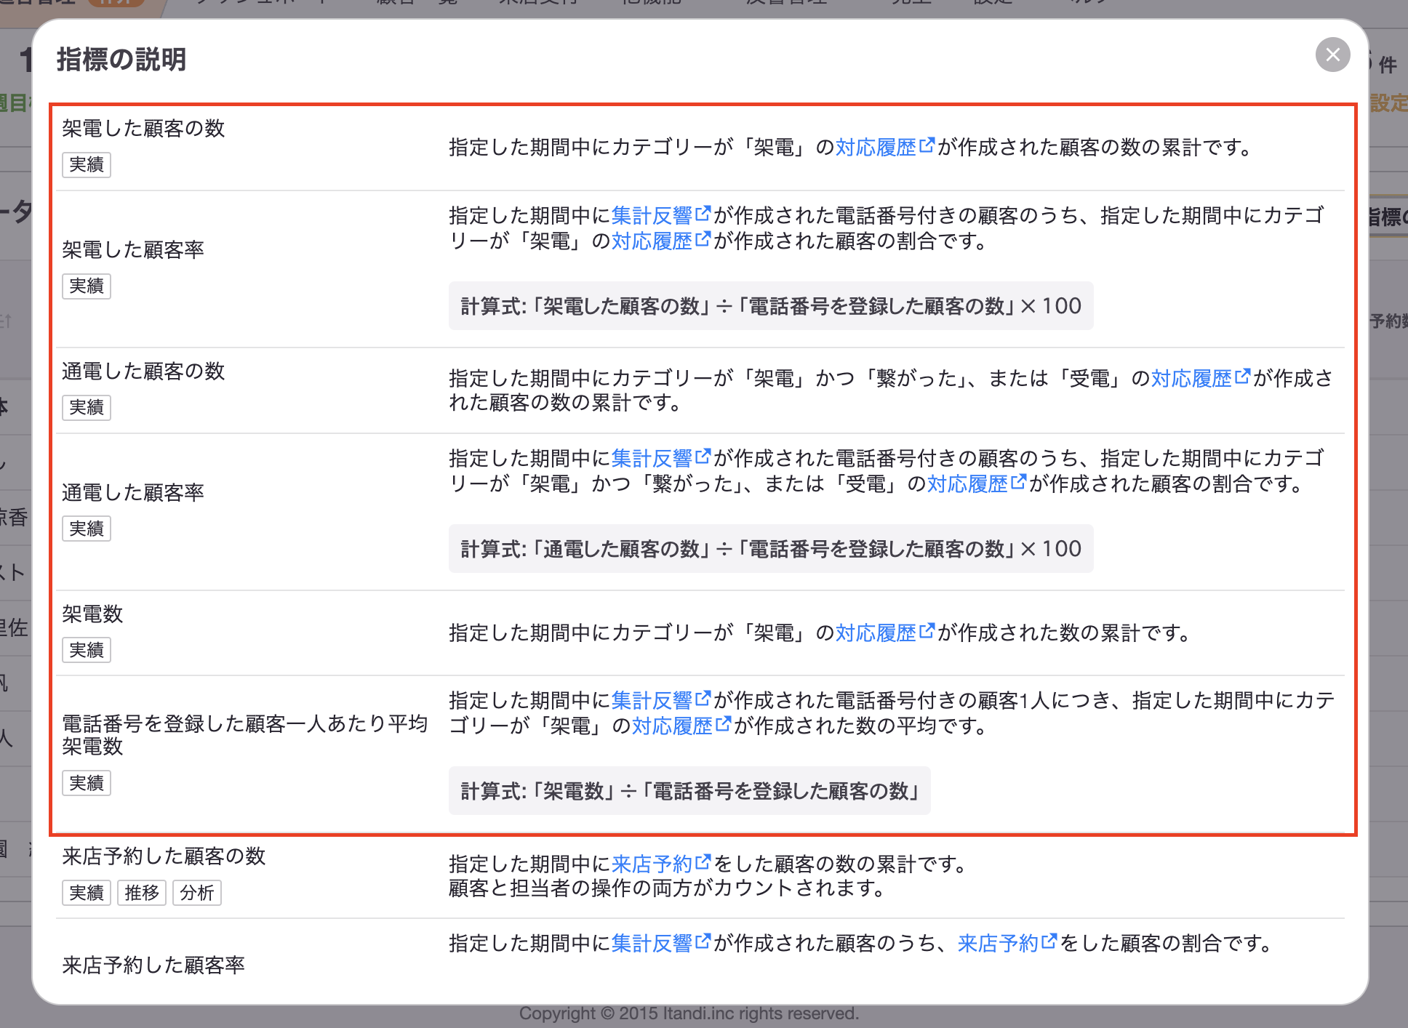Click 実績 tag under 来店予約した顧客の数
The image size is (1408, 1028).
(x=87, y=892)
